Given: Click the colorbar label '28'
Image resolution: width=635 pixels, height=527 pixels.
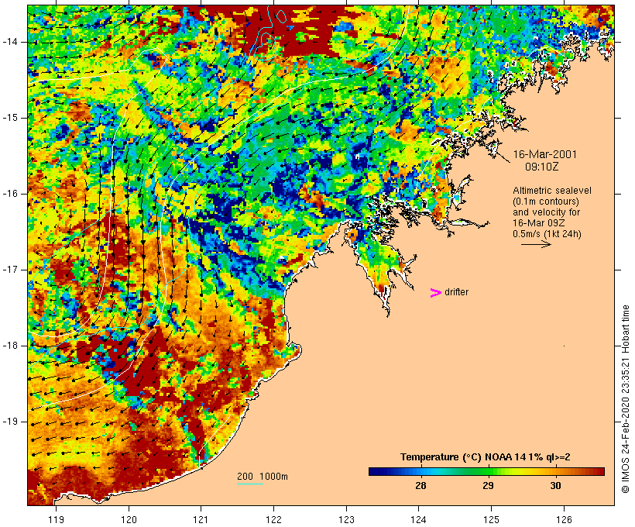Looking at the screenshot, I should click(x=420, y=486).
